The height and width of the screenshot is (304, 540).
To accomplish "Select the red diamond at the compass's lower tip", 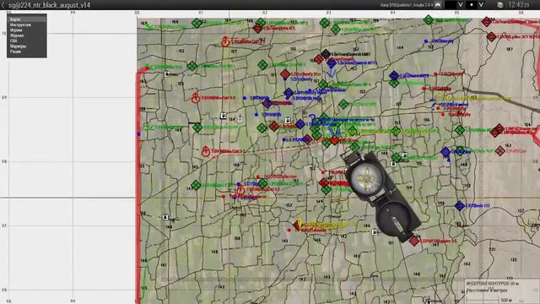I will (x=414, y=241).
